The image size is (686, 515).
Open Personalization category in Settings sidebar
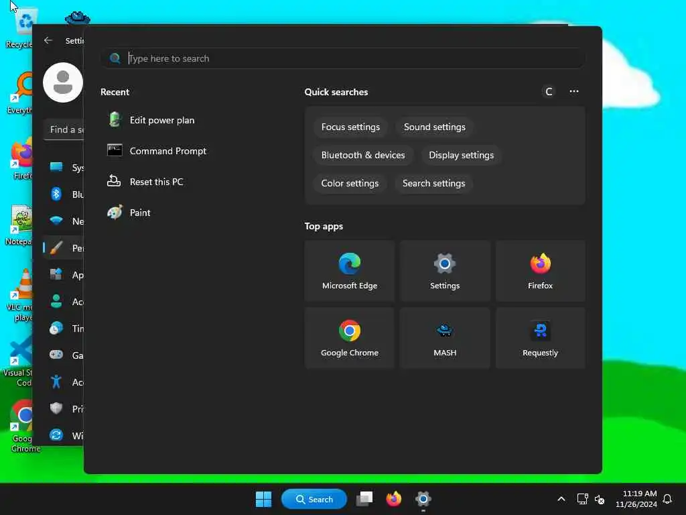(64, 248)
